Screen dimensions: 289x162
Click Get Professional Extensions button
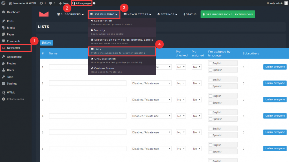(x=228, y=14)
